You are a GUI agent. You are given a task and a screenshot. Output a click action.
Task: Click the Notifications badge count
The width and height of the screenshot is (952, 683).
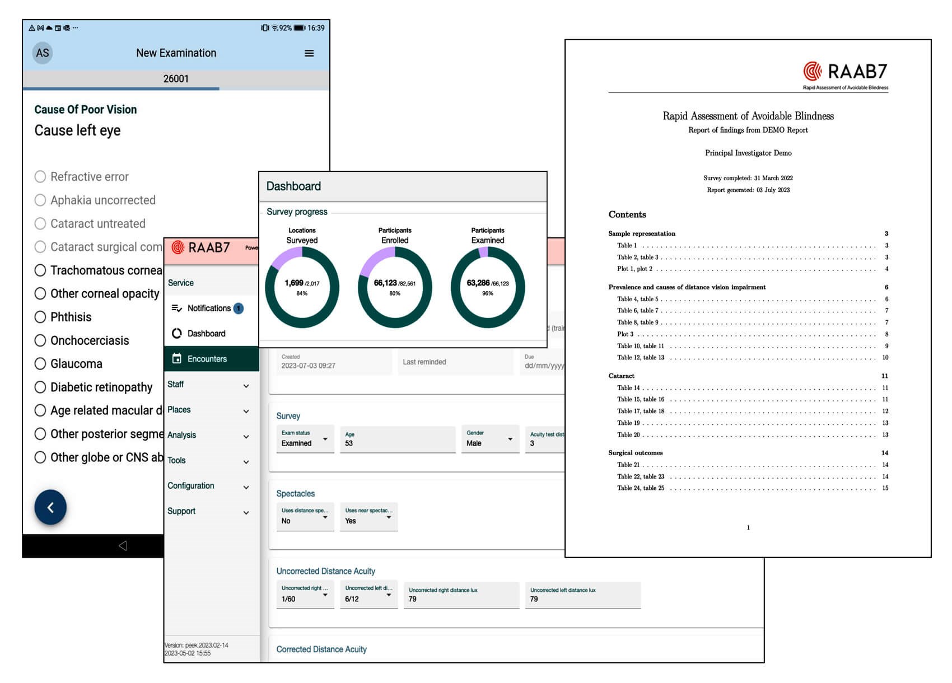tap(239, 308)
